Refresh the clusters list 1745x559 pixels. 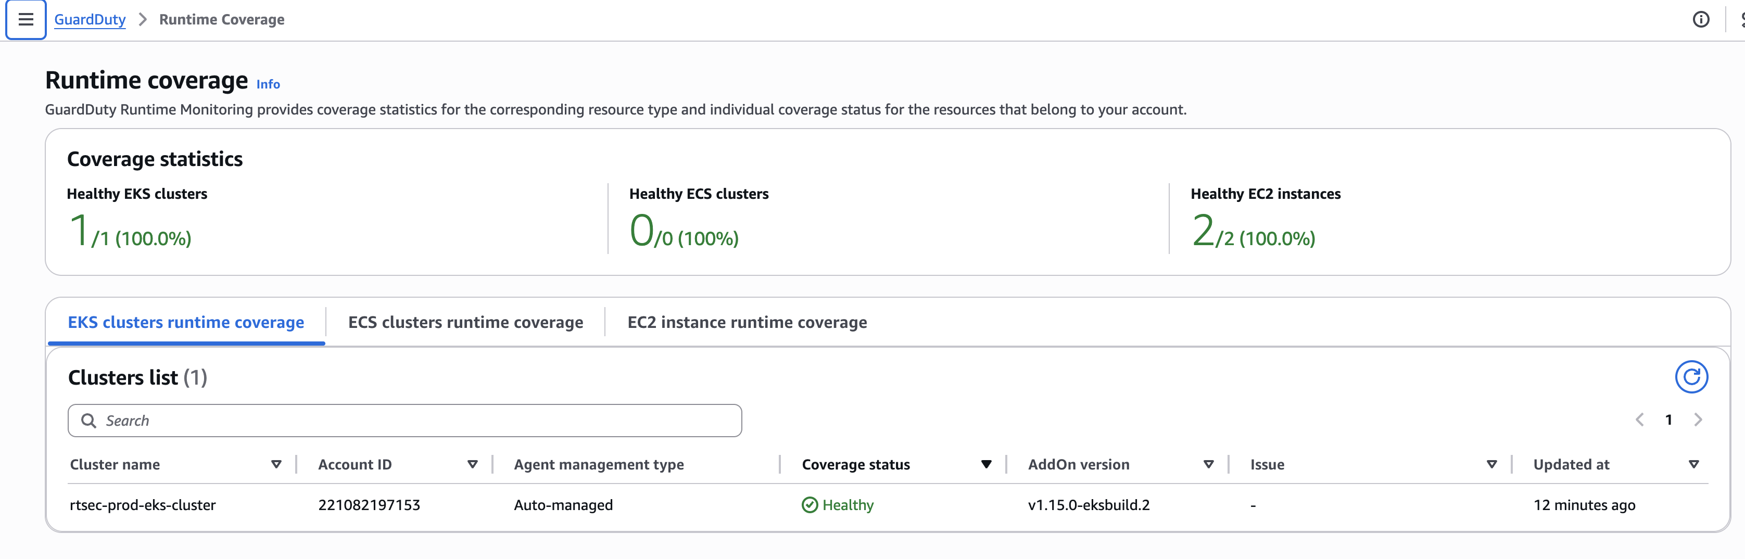pyautogui.click(x=1691, y=377)
